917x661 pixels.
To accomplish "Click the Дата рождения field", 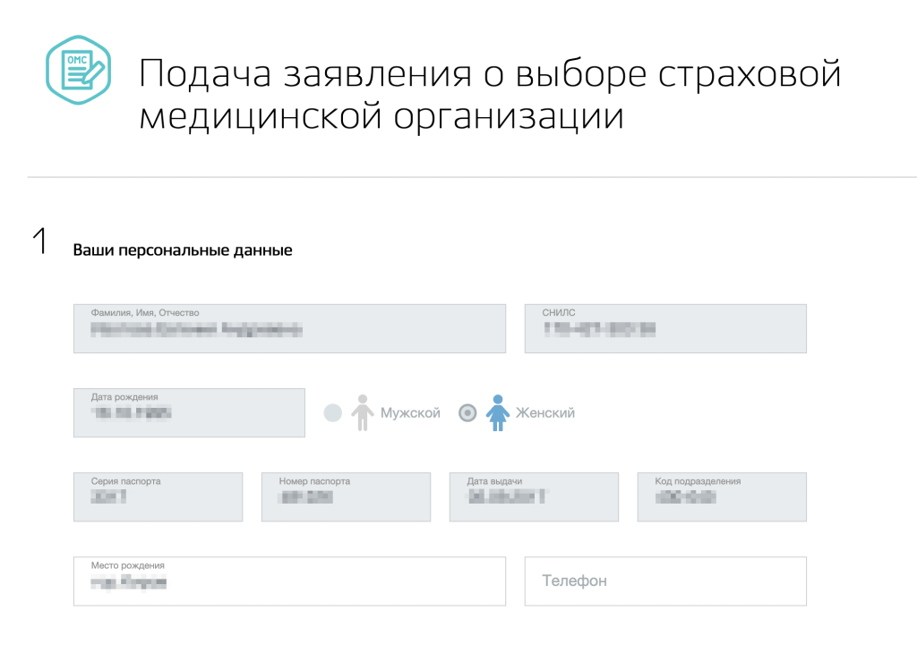I will pos(189,412).
